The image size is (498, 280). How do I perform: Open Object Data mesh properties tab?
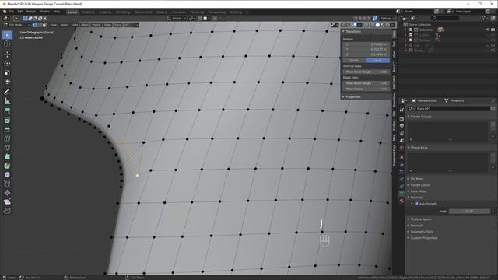point(402,193)
